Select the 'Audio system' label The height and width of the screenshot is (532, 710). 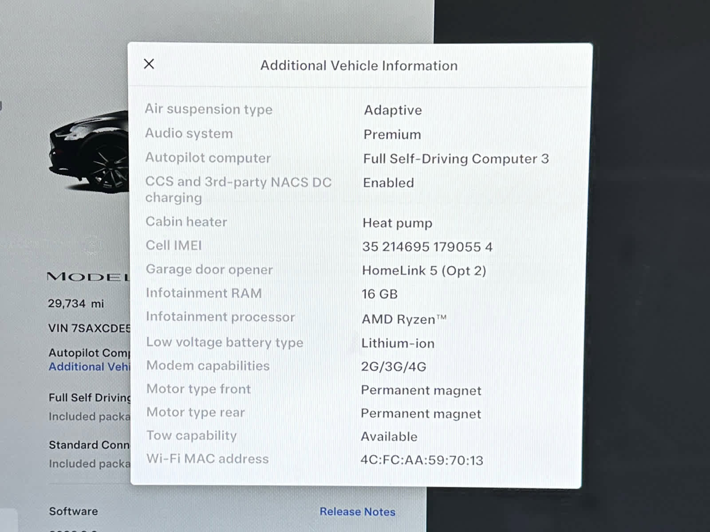(x=189, y=133)
